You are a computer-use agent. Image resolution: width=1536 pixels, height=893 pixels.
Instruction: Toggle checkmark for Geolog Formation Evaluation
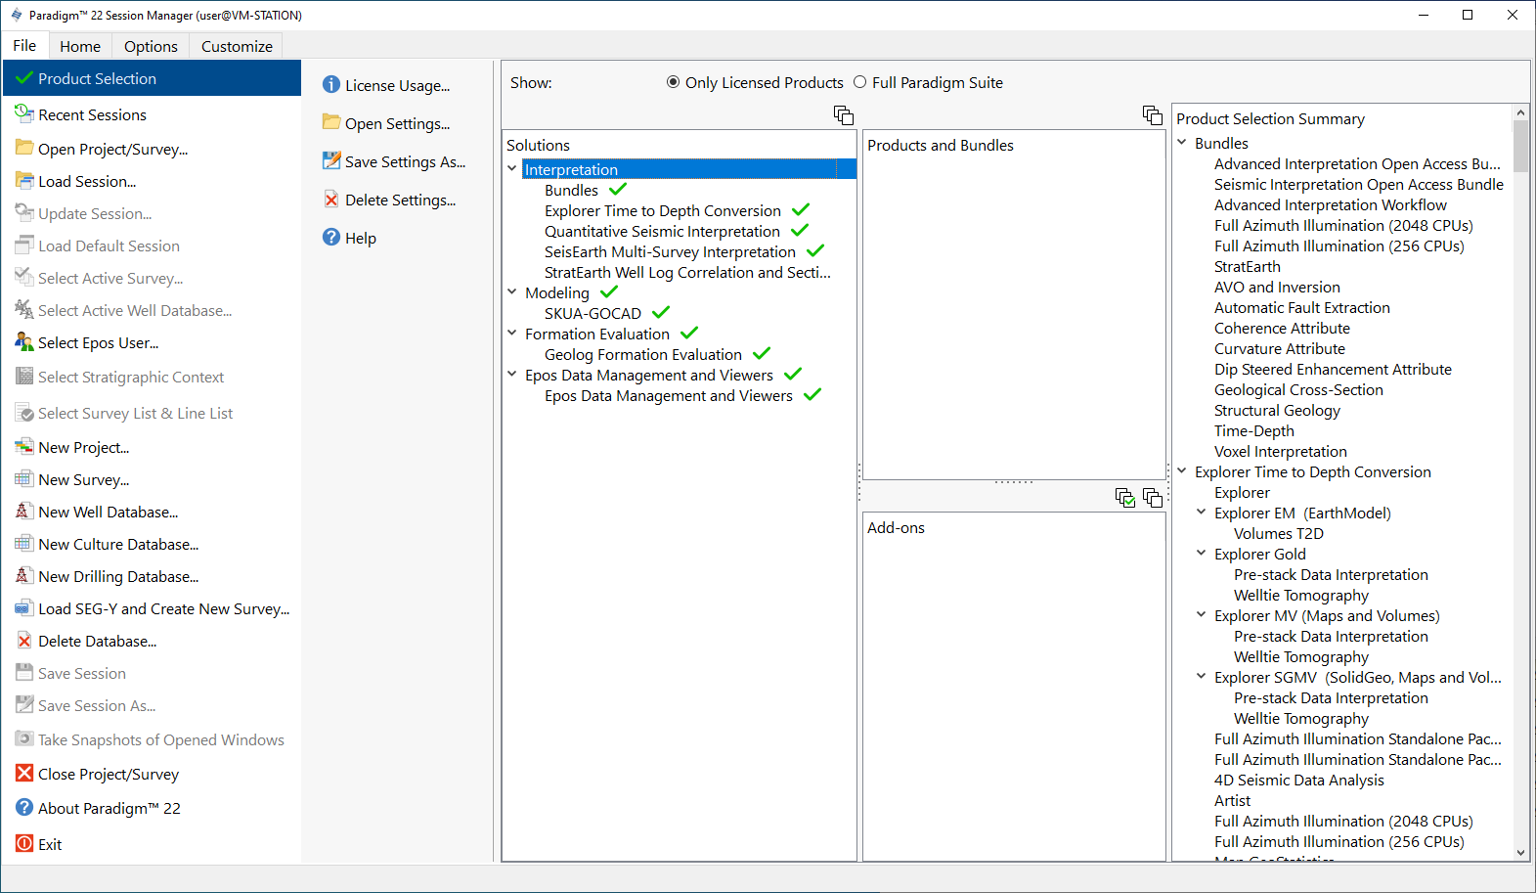[x=762, y=353]
